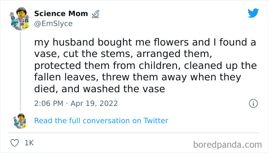Click tweet line 'died, and washed the vase'

click(x=100, y=89)
